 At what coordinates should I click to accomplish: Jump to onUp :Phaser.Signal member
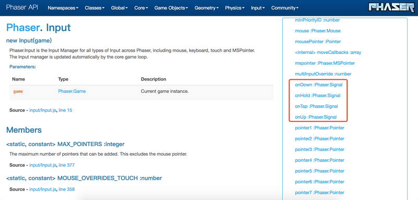click(x=316, y=117)
